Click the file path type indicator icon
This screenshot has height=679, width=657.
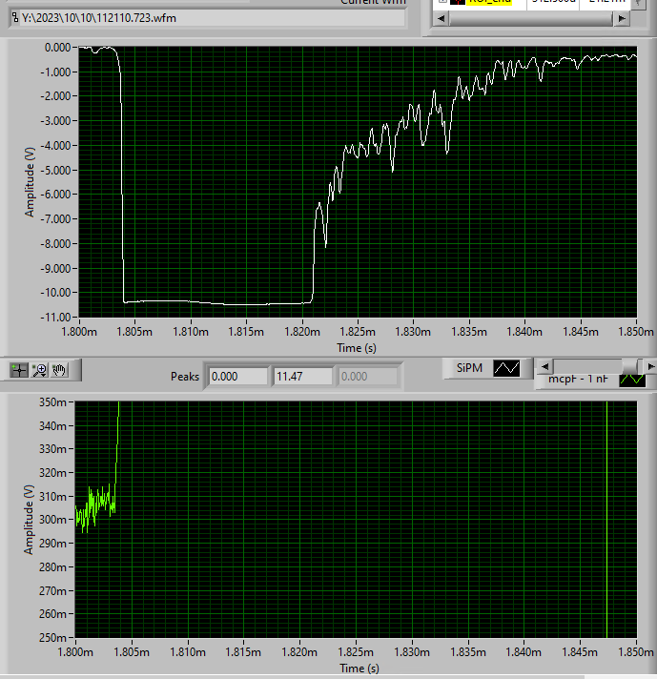pos(15,18)
